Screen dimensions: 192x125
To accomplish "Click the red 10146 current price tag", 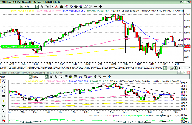I will tap(187, 46).
